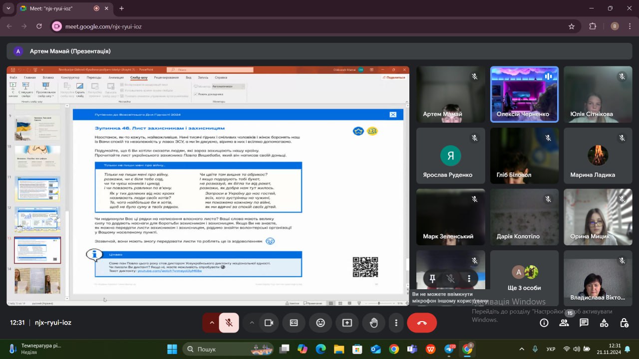Screen dimensions: 639x359
Task: Leave the call with red hang-up button
Action: 422,323
